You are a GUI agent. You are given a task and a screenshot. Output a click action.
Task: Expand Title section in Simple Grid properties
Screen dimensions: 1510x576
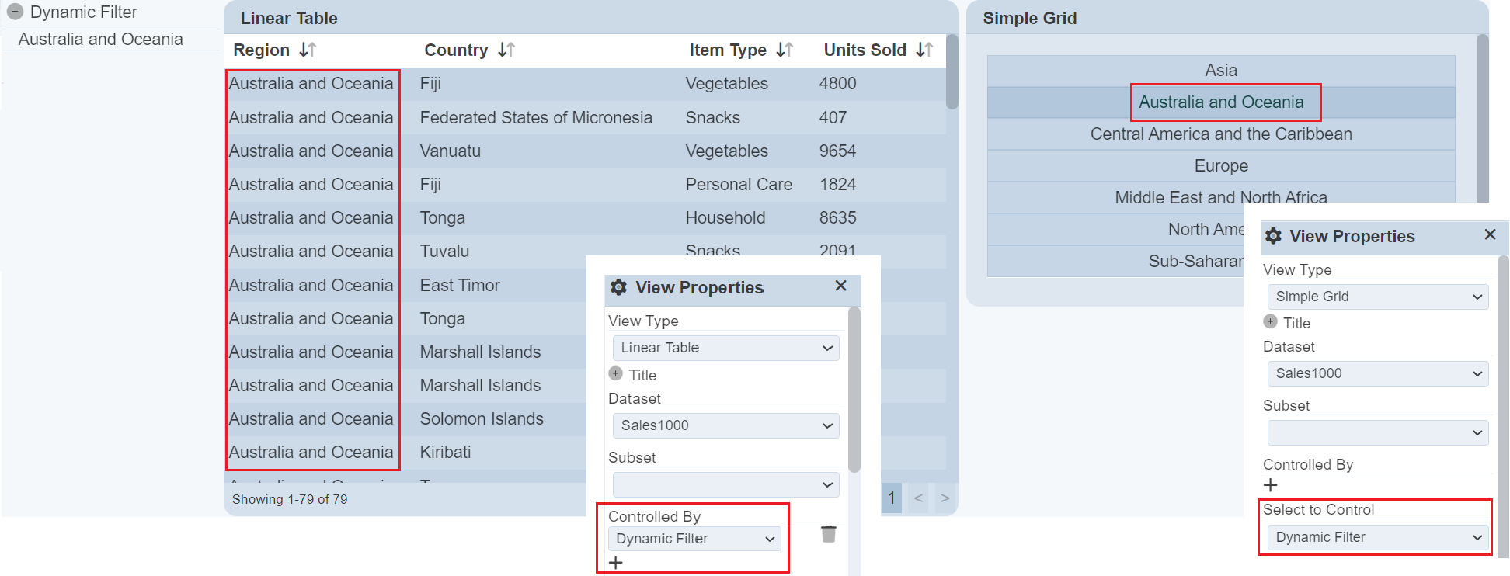(x=1271, y=322)
